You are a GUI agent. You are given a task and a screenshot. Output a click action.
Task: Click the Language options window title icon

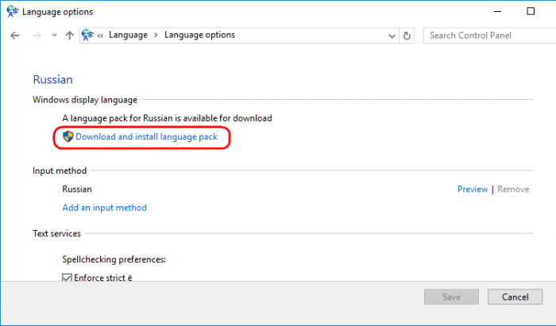click(13, 11)
